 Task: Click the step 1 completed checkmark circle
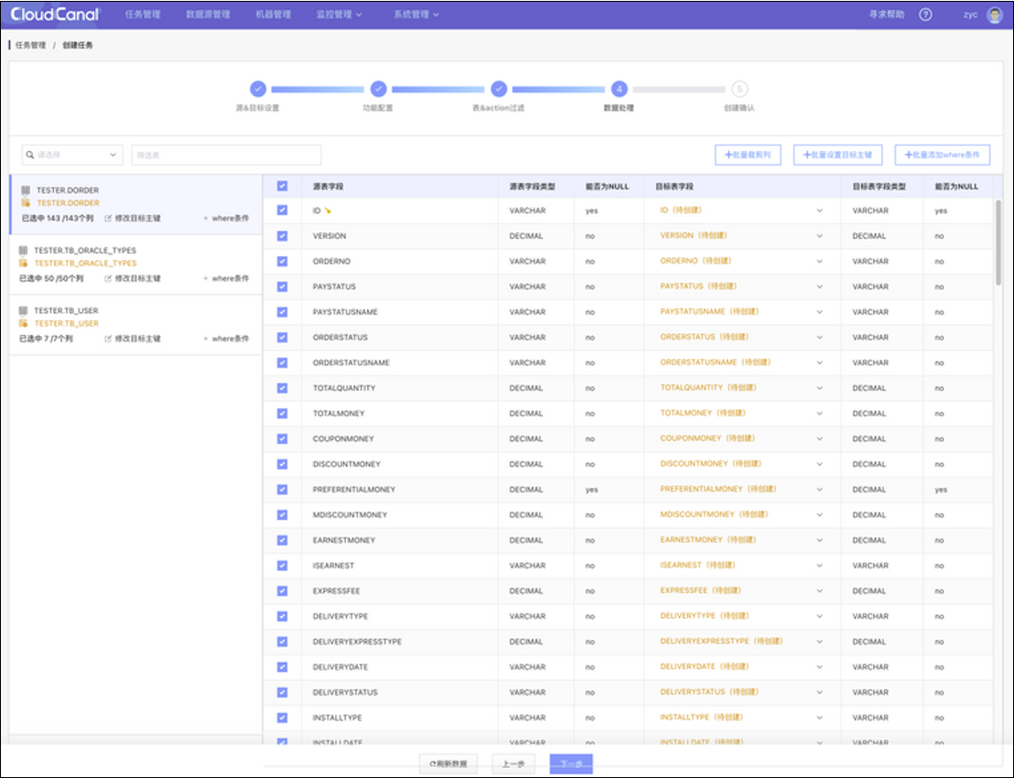[258, 89]
